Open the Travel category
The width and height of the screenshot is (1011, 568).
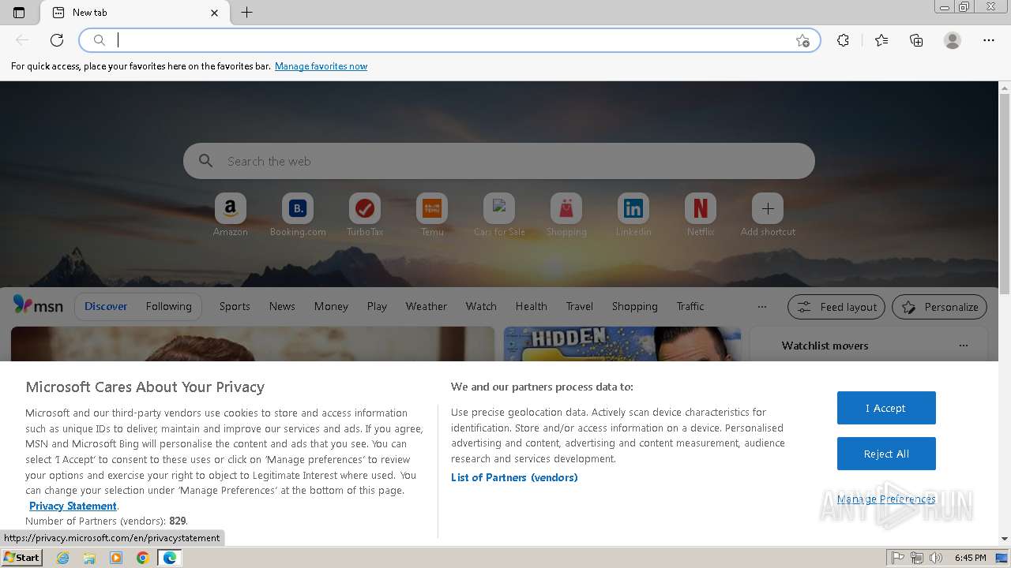click(579, 306)
